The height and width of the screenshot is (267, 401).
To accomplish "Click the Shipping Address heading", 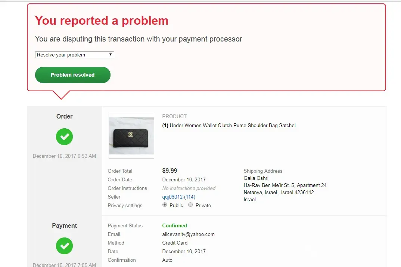I will (263, 171).
